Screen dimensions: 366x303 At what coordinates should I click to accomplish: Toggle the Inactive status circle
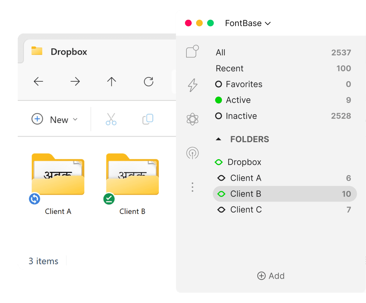coord(219,116)
